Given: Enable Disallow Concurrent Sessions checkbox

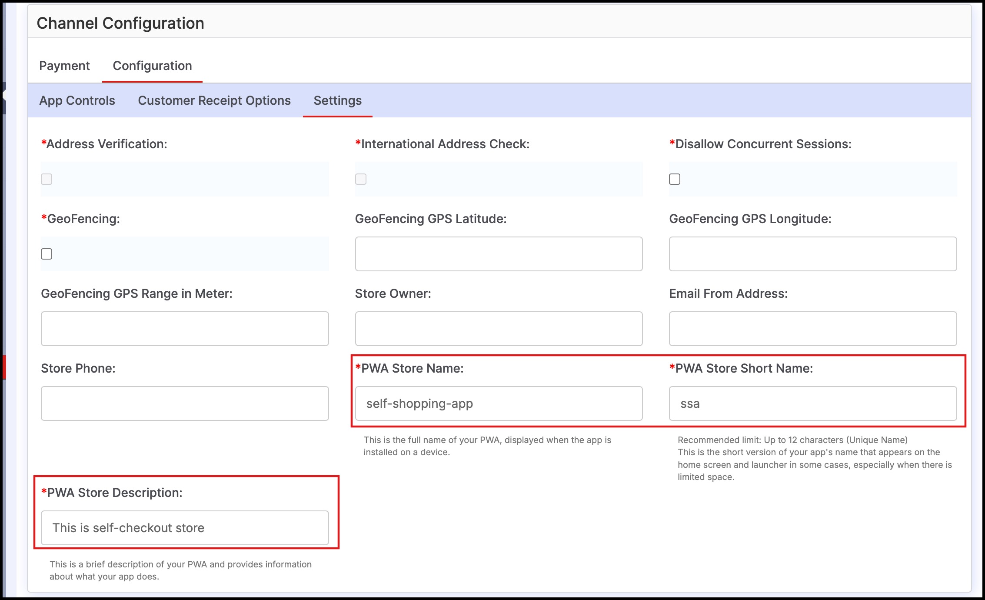Looking at the screenshot, I should pos(675,179).
